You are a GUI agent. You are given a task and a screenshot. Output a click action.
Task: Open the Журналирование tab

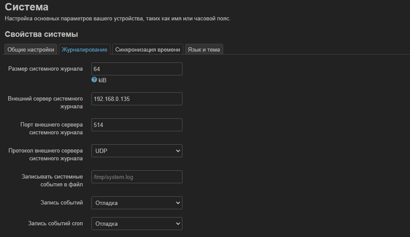pos(85,49)
